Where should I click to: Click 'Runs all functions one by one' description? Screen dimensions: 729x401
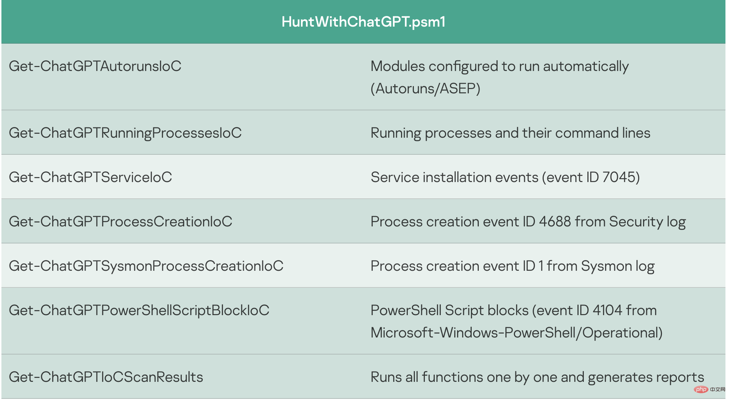(537, 377)
